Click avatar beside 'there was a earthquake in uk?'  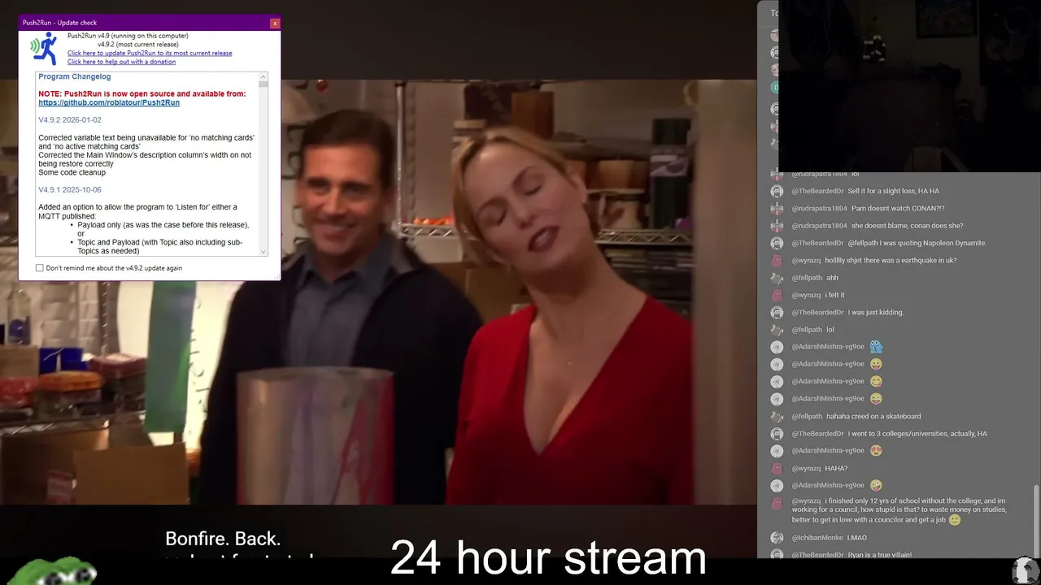tap(777, 260)
